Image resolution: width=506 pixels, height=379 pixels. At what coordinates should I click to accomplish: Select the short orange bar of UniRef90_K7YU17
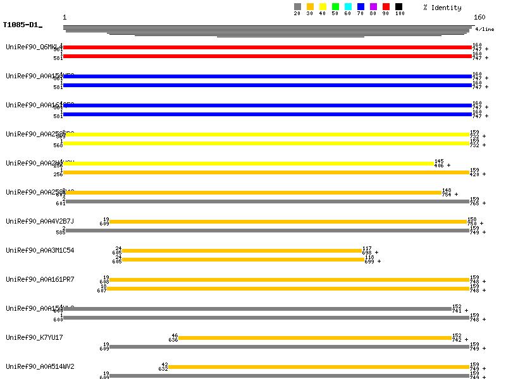(x=314, y=338)
